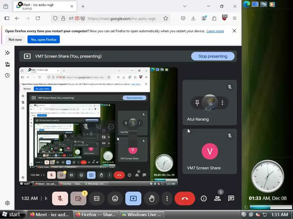Click the taskbar clock showing 1:33 AM

tap(280, 215)
